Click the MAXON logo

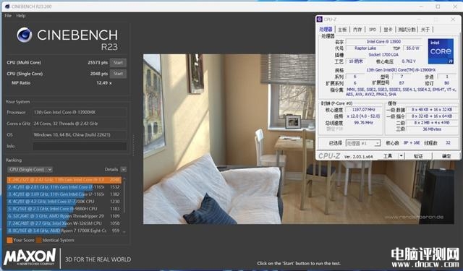(30, 257)
